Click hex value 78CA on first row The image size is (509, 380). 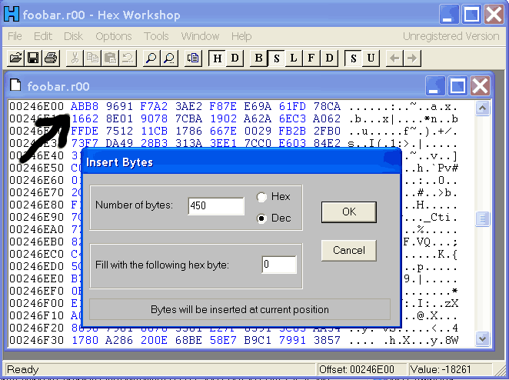point(327,106)
